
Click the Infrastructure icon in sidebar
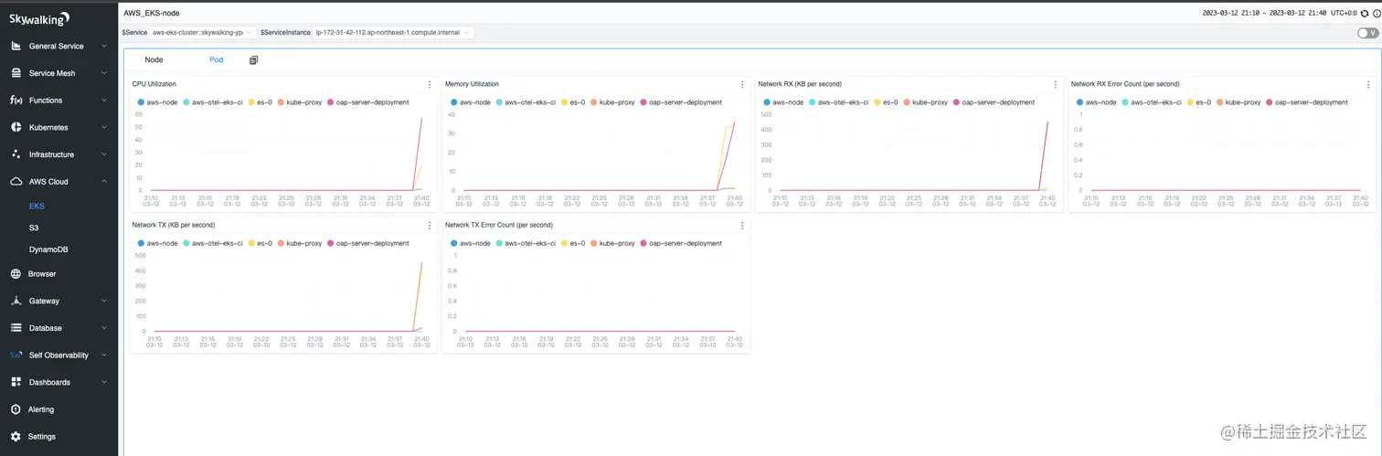tap(16, 154)
